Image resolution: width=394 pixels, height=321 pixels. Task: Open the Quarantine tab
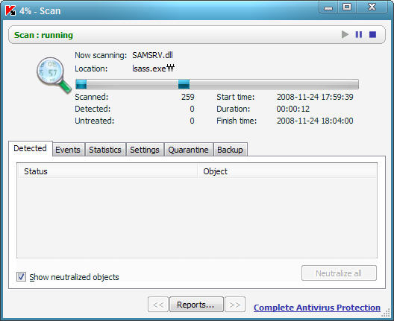188,150
